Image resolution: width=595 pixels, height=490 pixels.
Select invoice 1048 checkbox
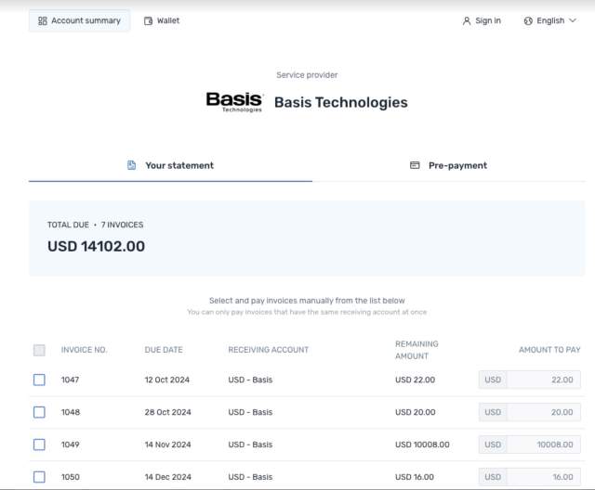(39, 412)
